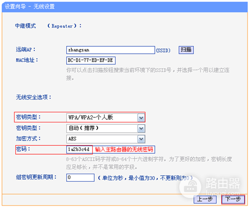The image size is (249, 207).
Task: Open the AES 加密方式 dropdown arrow
Action: [x=141, y=139]
